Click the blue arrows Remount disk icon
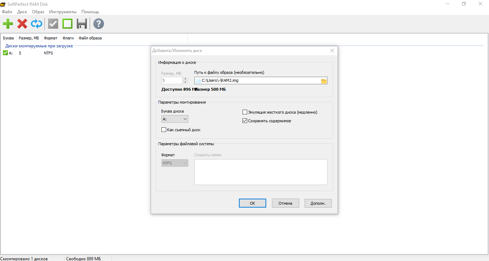489x261 pixels. click(36, 24)
